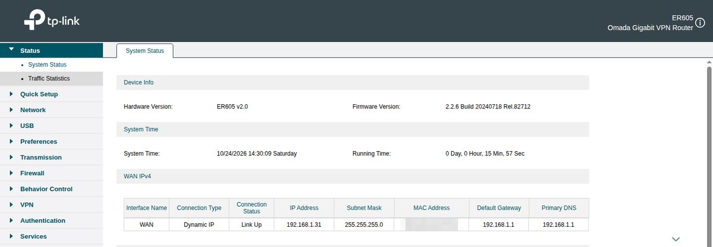
Task: Expand the Transmission menu
Action: coord(51,158)
